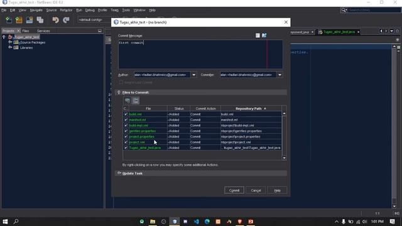The width and height of the screenshot is (402, 226).
Task: Minimize the Projects panel via its icon
Action: click(x=99, y=31)
